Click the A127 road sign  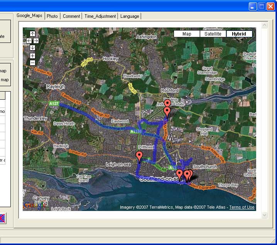[x=54, y=104]
